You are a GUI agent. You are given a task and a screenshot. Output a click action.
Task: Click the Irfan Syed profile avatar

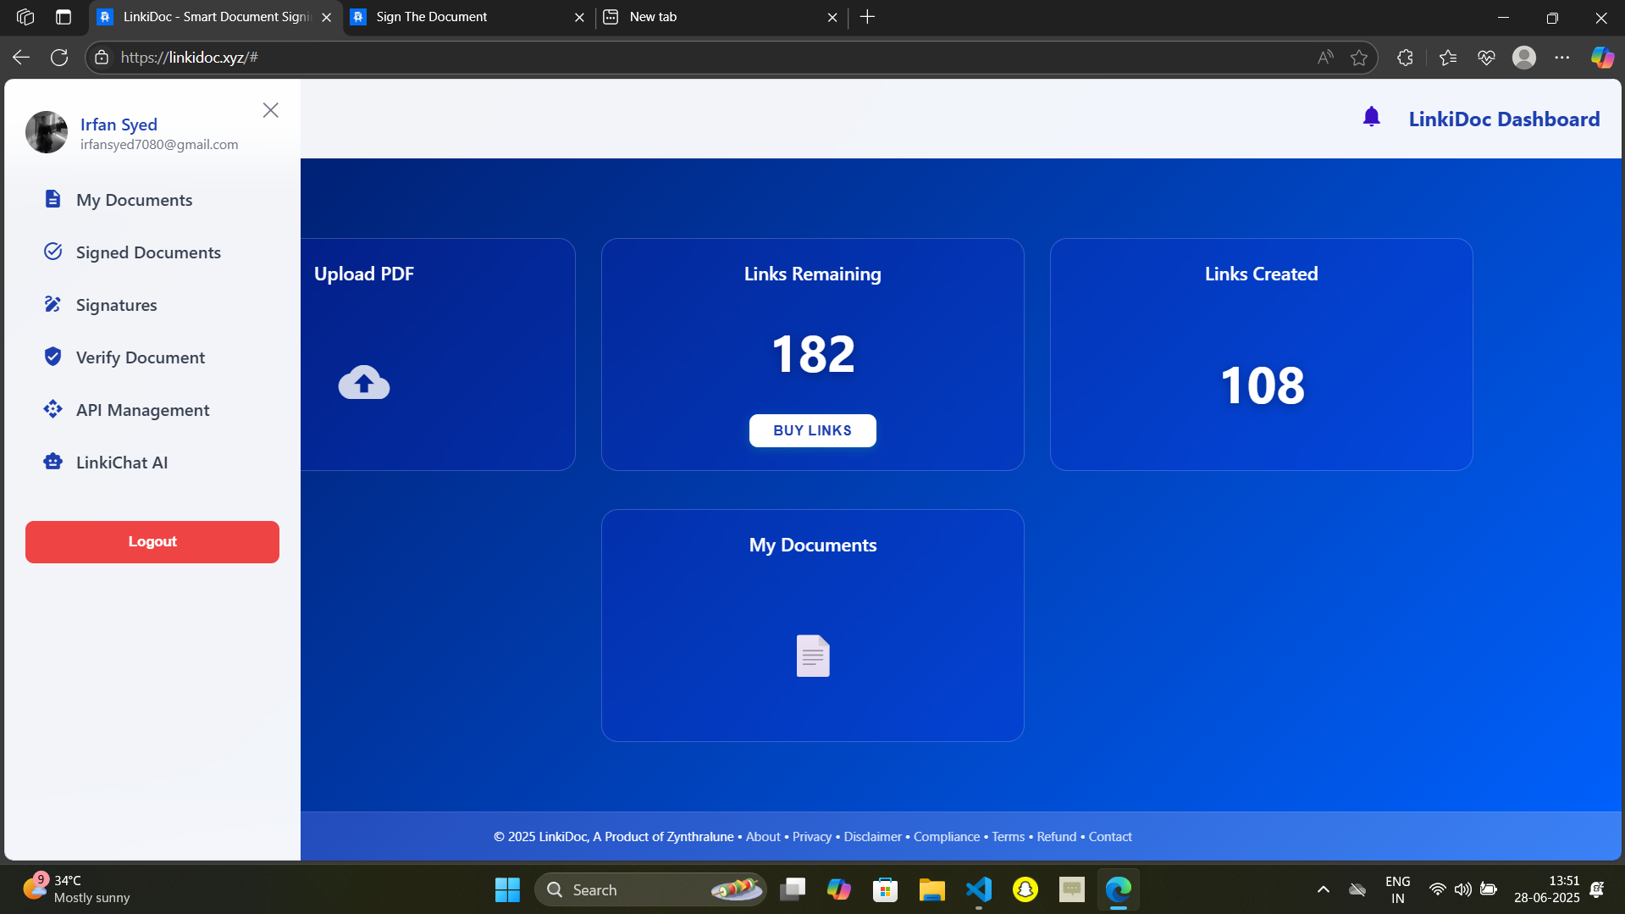pos(47,132)
